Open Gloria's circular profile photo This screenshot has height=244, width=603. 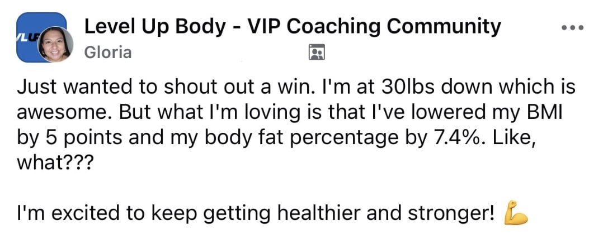click(55, 44)
